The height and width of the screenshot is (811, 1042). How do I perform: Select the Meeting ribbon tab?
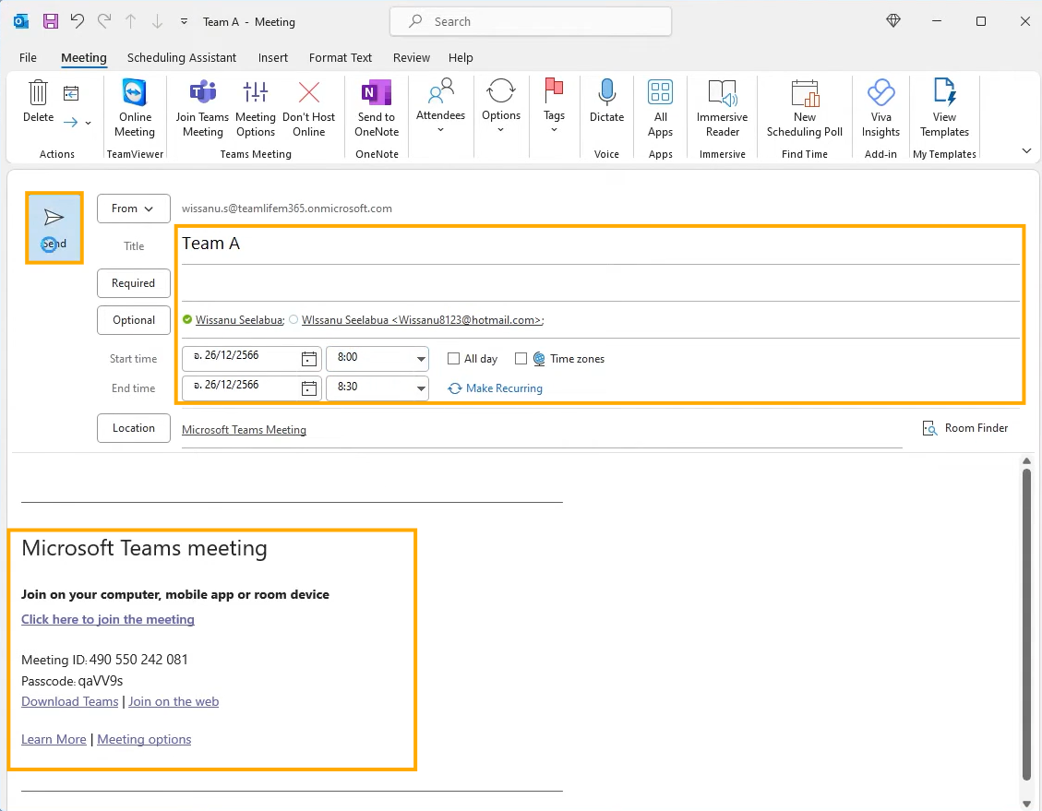click(x=84, y=58)
